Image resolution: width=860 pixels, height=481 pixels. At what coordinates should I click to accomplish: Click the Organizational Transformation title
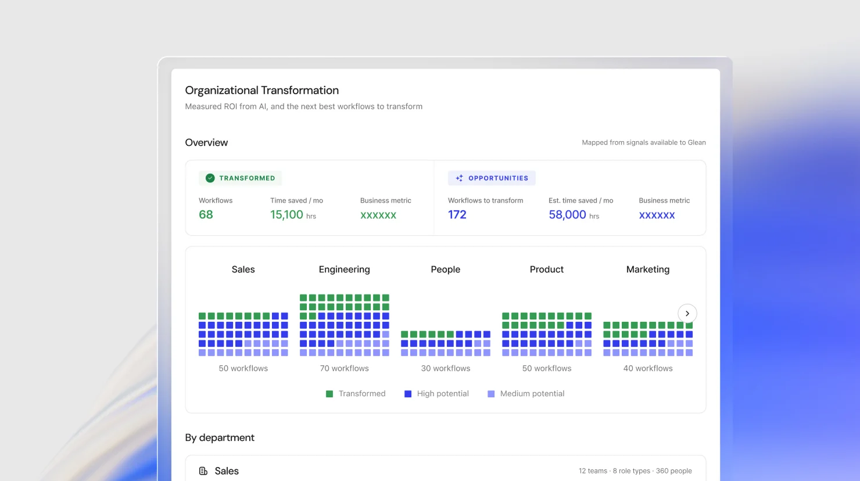[262, 91]
